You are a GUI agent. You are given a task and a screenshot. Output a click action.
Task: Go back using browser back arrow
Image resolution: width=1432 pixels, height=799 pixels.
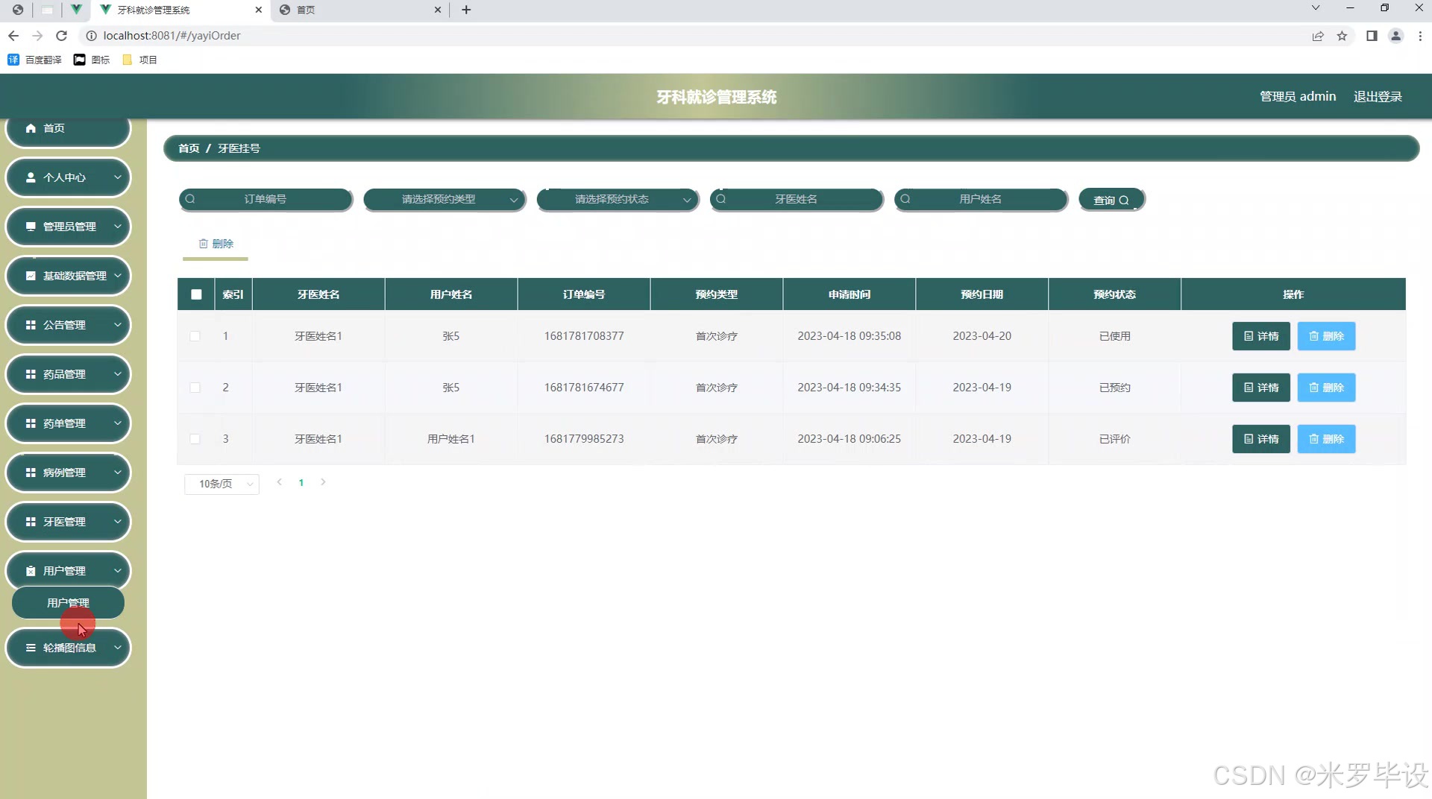click(x=13, y=36)
